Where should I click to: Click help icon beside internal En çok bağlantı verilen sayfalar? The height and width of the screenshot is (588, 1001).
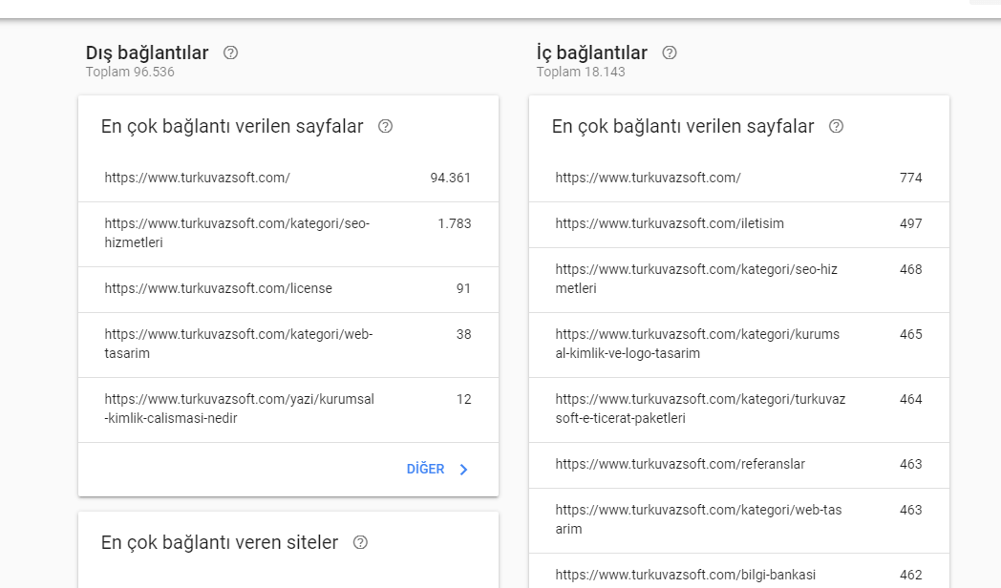pyautogui.click(x=836, y=126)
